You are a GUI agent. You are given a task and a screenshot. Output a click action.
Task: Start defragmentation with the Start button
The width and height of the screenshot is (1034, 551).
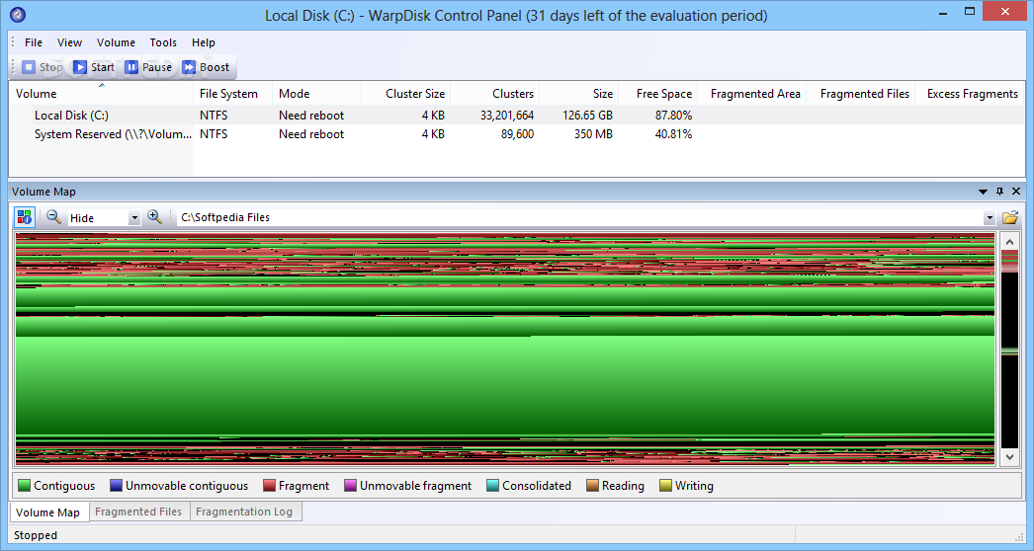[x=94, y=67]
